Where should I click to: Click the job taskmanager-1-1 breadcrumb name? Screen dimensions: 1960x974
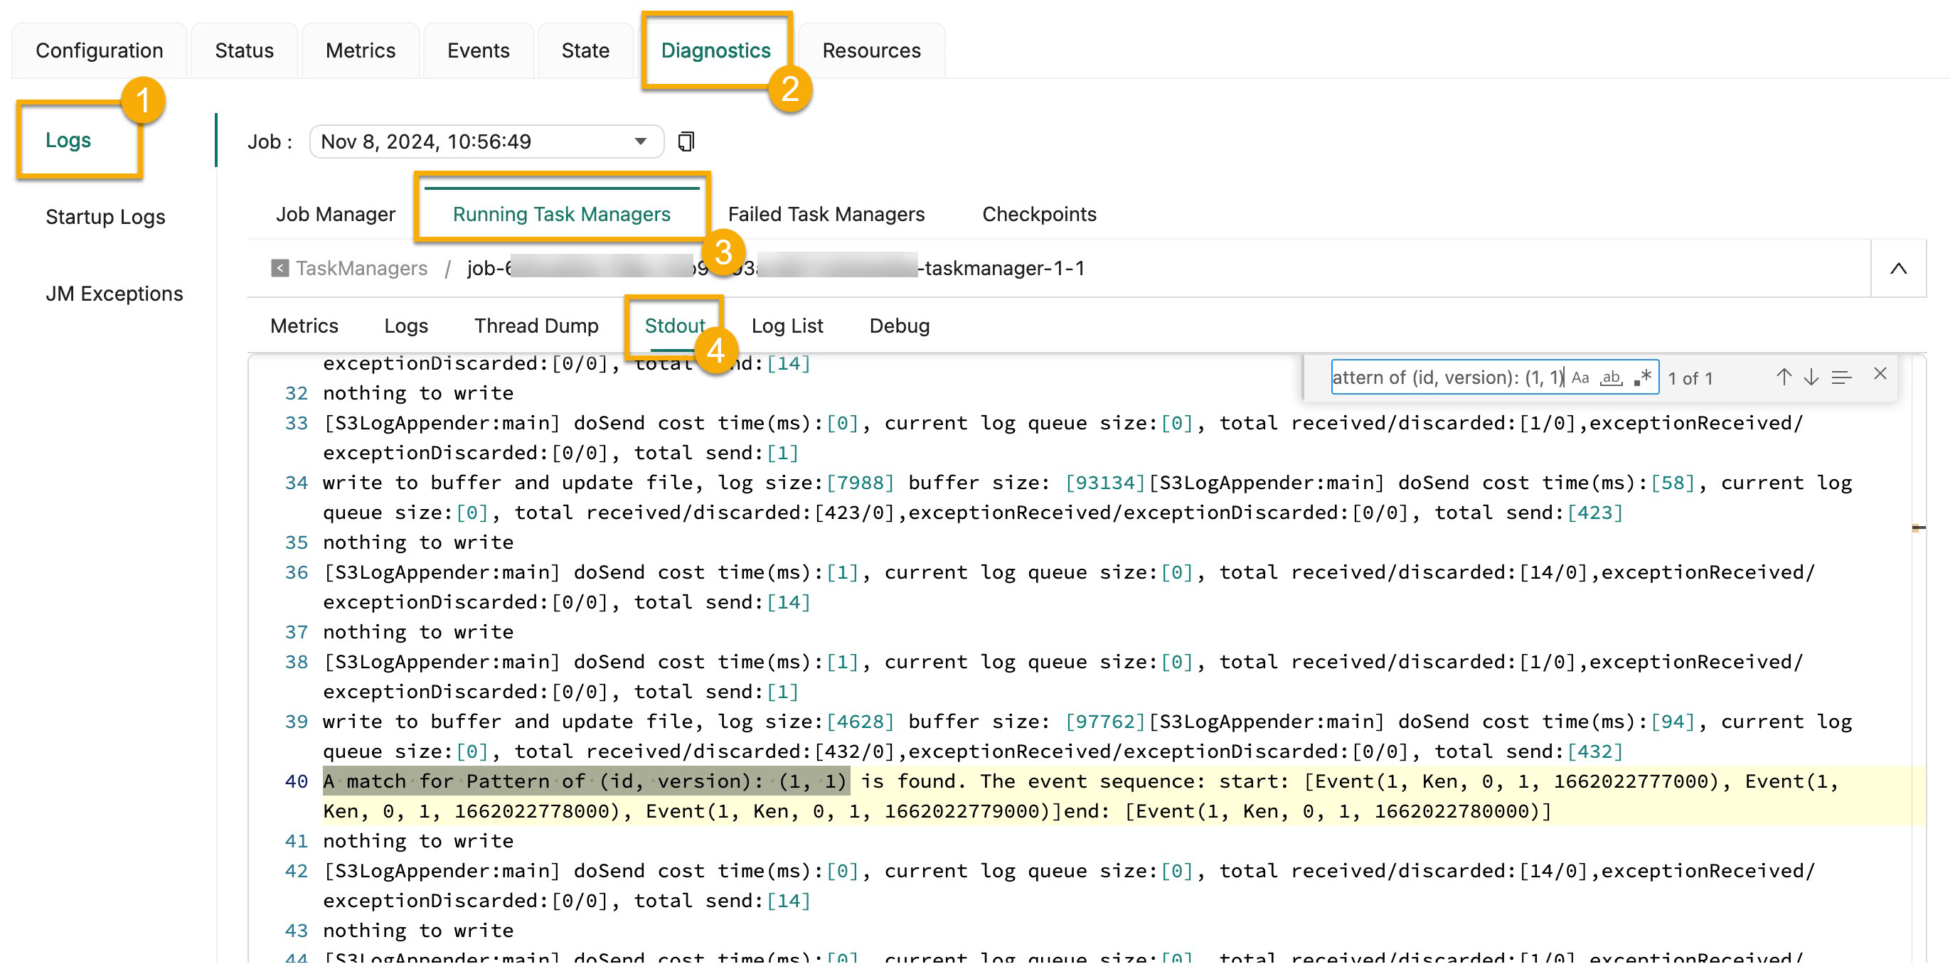pyautogui.click(x=776, y=267)
